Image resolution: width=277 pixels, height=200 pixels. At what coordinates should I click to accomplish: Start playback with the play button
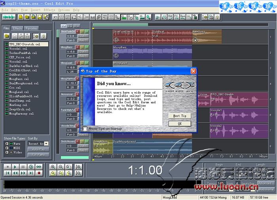click(x=15, y=167)
